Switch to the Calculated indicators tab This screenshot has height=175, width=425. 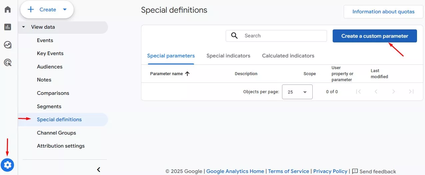click(288, 56)
